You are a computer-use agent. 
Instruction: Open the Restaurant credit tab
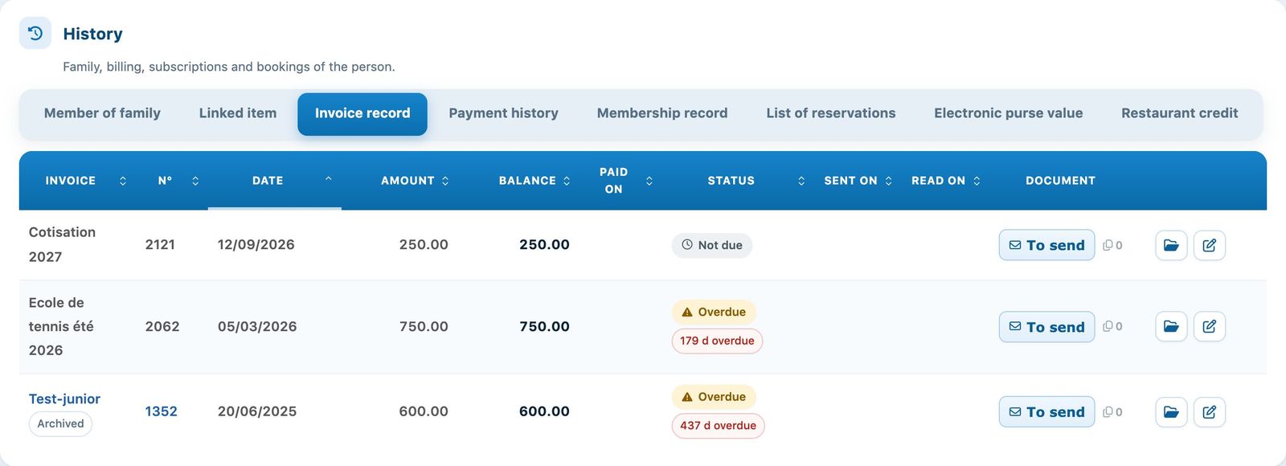click(x=1179, y=113)
